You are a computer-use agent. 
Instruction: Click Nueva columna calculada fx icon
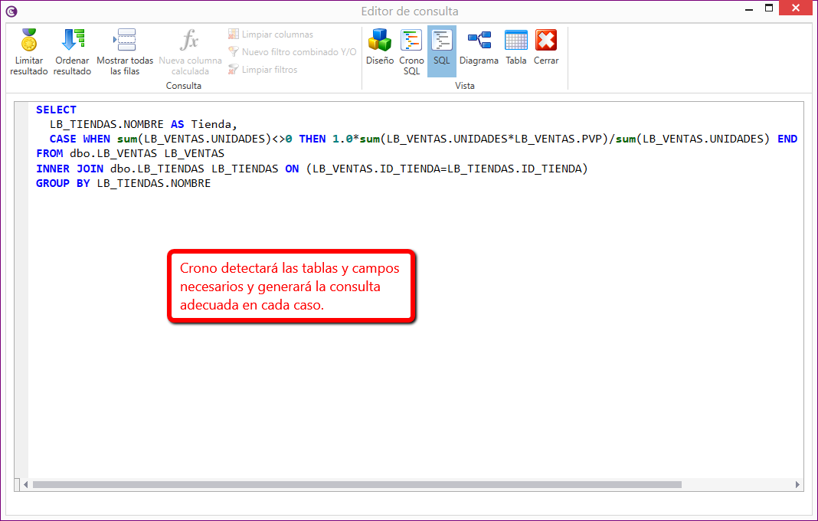[x=190, y=41]
